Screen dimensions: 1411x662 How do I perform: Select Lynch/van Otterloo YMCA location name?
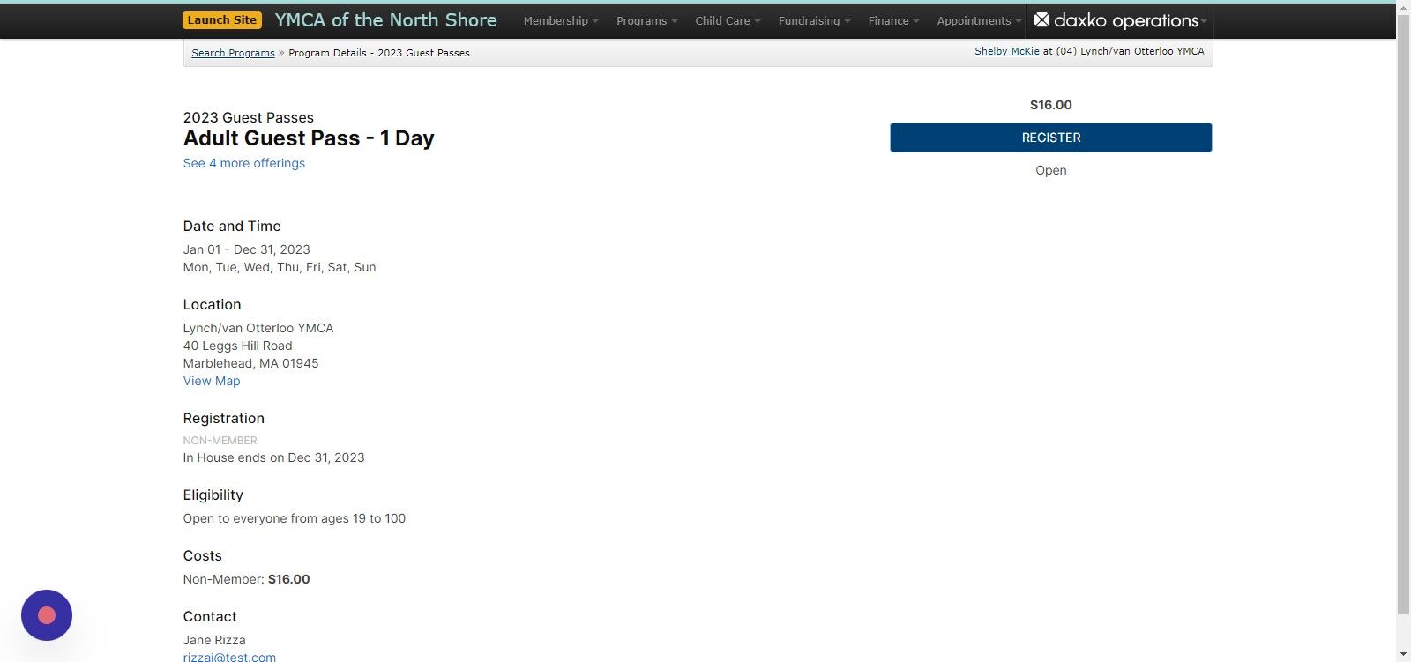(258, 328)
